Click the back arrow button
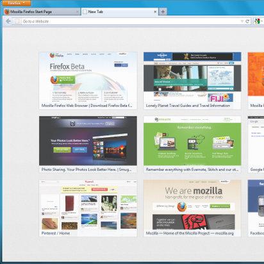264x264 pixels. [8, 21]
